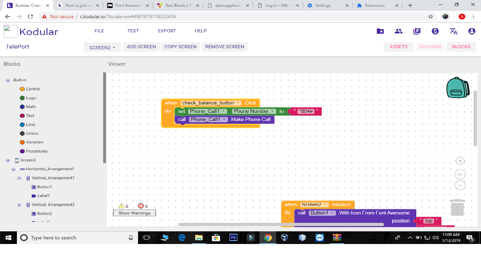Open the user account icon
The height and width of the screenshot is (270, 481).
(472, 31)
